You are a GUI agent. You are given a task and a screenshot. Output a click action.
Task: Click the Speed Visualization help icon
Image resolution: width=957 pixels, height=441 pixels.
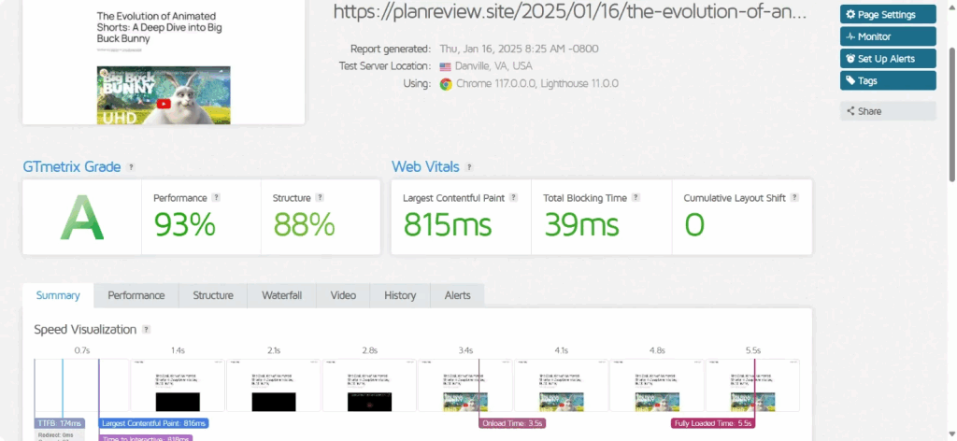[x=147, y=330]
